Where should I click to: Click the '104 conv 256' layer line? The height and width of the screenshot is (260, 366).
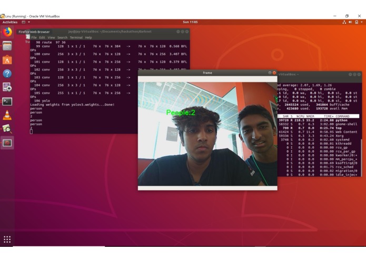82,85
